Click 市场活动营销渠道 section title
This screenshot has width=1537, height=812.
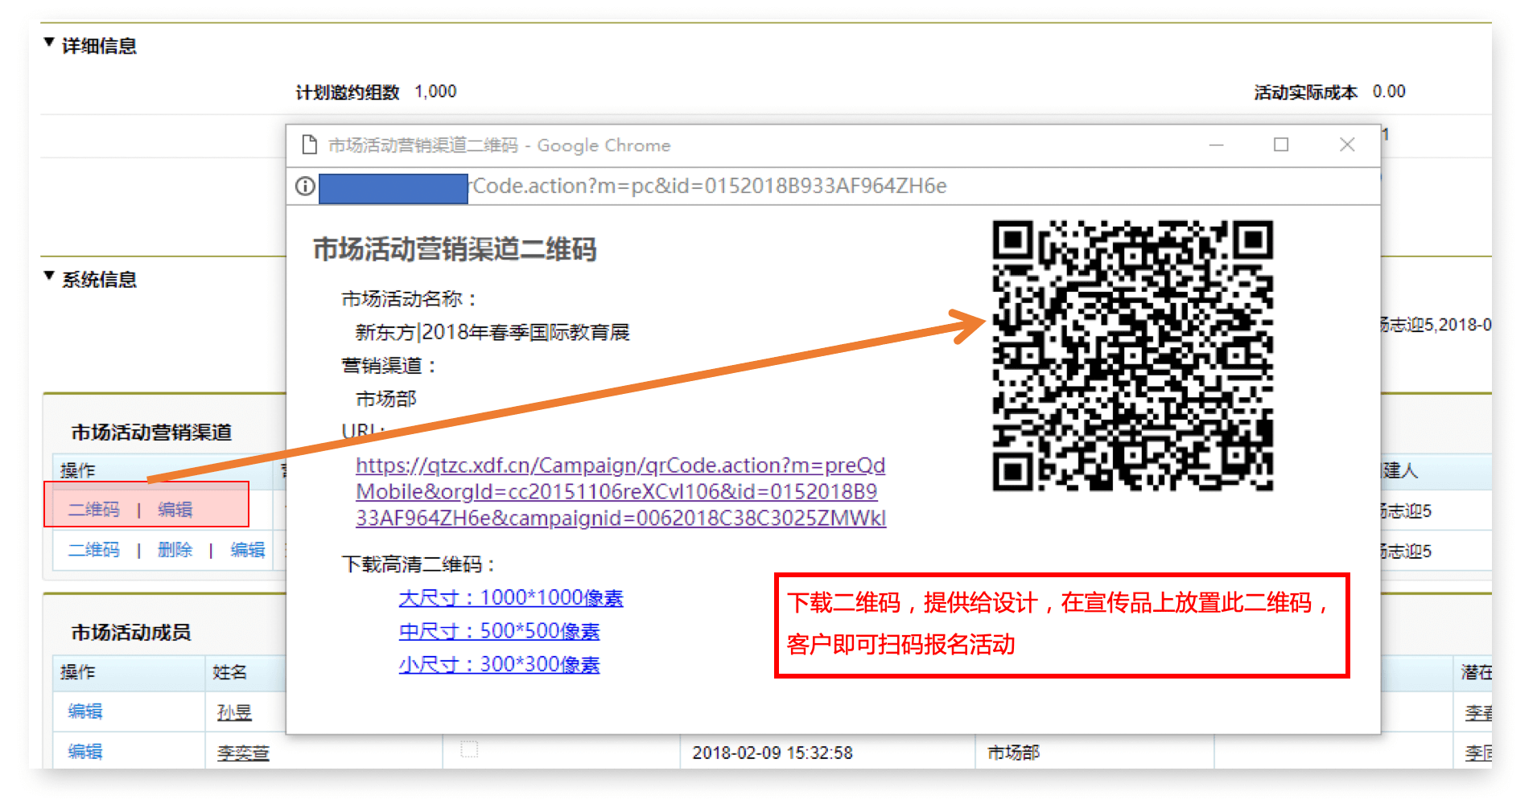coord(151,433)
